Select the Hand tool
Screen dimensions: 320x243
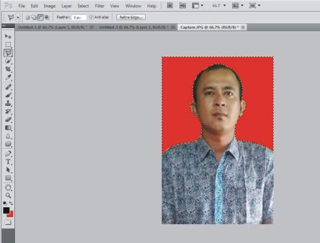(8, 187)
